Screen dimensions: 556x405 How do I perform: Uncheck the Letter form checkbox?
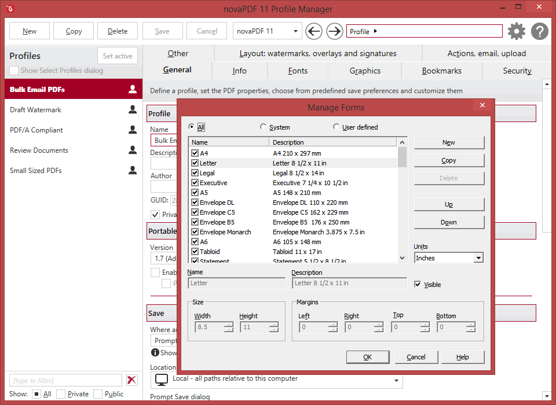[x=195, y=163]
